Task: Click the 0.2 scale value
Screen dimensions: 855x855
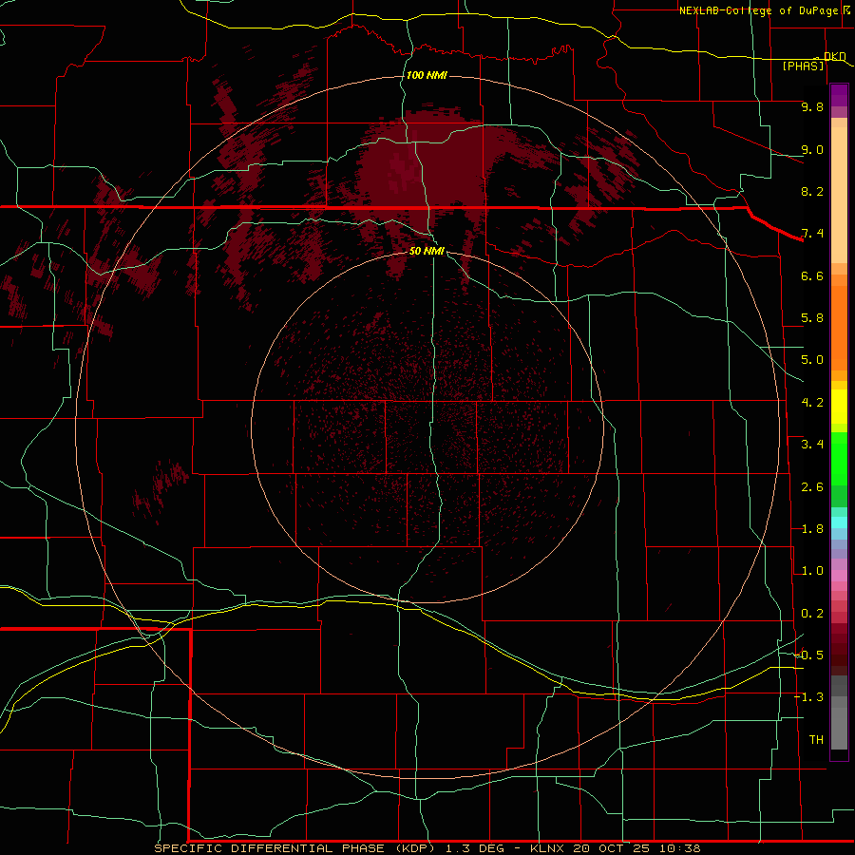Action: (812, 614)
